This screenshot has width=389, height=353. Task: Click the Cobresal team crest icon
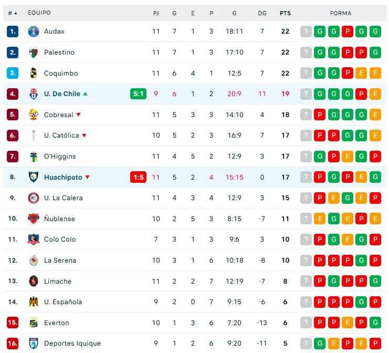point(34,115)
